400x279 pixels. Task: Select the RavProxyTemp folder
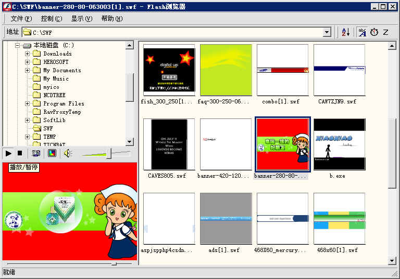[x=62, y=112]
